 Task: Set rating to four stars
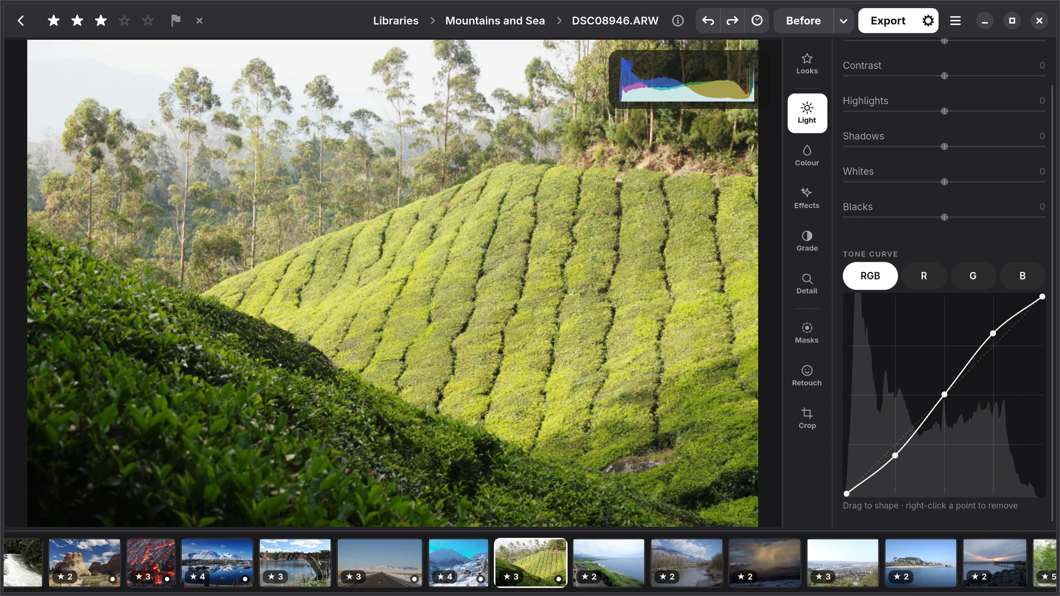[x=124, y=21]
